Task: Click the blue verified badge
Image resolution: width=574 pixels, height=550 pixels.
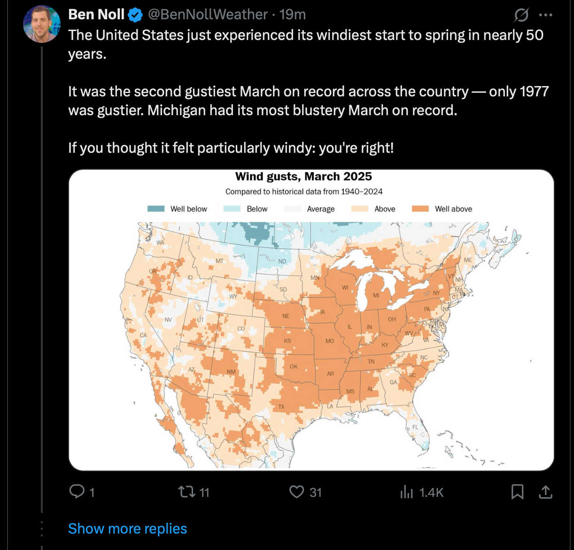Action: click(135, 15)
